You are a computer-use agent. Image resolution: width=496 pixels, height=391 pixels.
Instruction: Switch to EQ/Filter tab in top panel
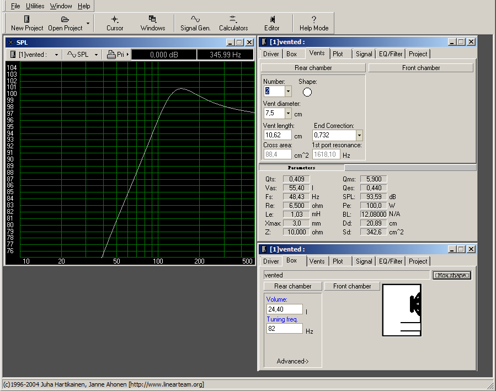tap(391, 54)
